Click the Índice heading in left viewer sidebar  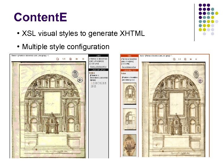(92, 73)
